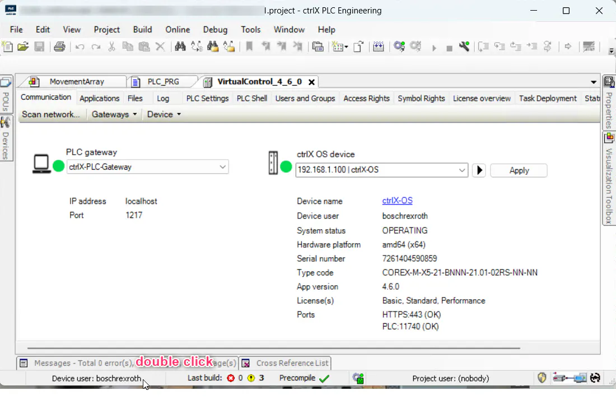Open the Task Deployment tab
Screen dimensions: 616x400
pyautogui.click(x=548, y=98)
